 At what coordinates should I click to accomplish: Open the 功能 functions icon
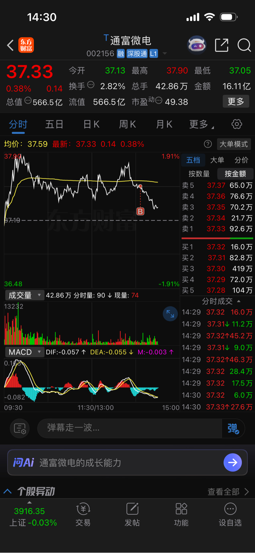tap(181, 515)
